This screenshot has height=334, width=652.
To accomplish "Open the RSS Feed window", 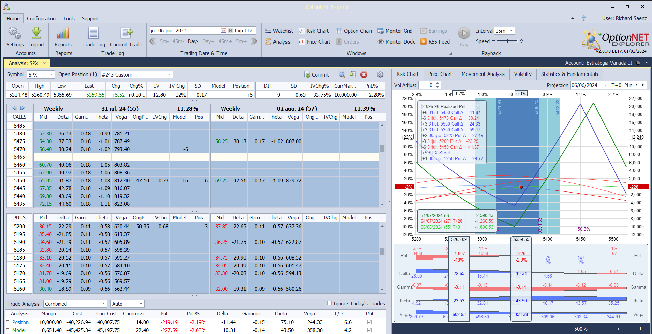I will tap(435, 42).
